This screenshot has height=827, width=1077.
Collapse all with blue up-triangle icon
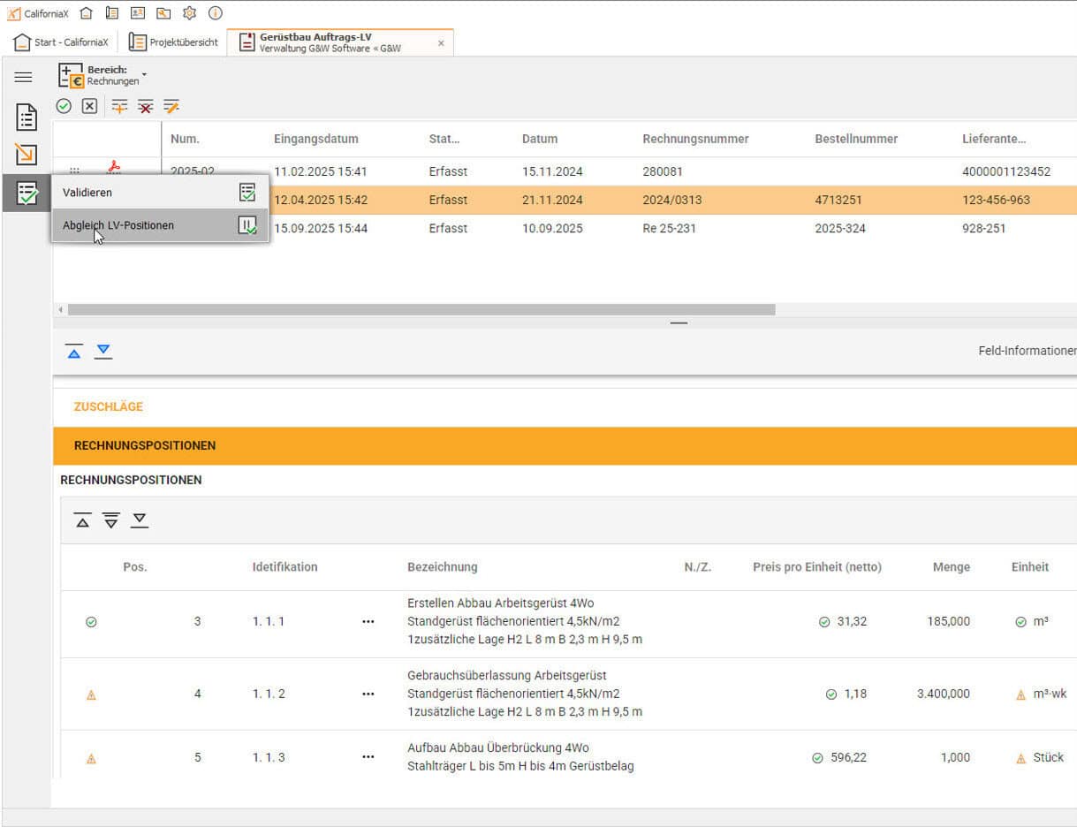74,352
